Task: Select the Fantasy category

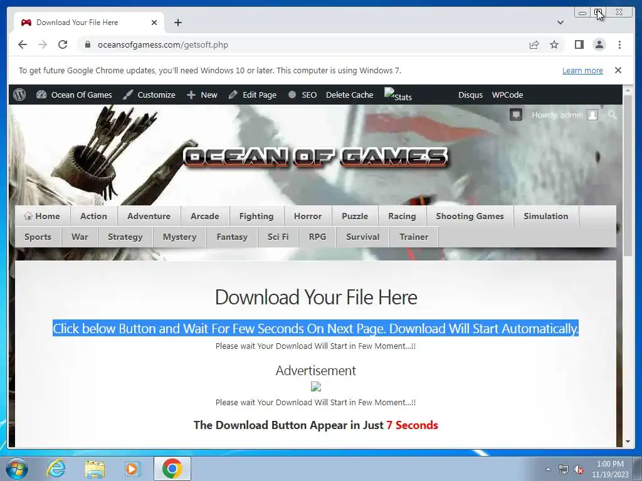Action: click(x=232, y=237)
